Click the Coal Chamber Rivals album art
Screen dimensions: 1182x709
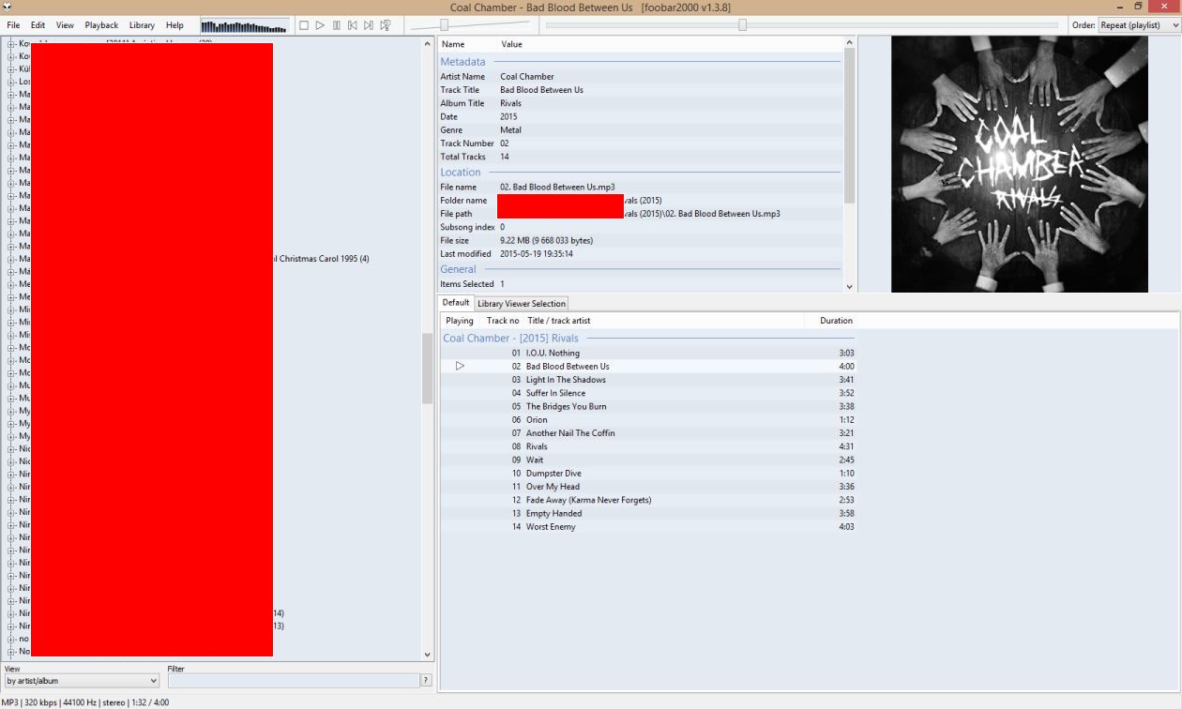pyautogui.click(x=1020, y=164)
